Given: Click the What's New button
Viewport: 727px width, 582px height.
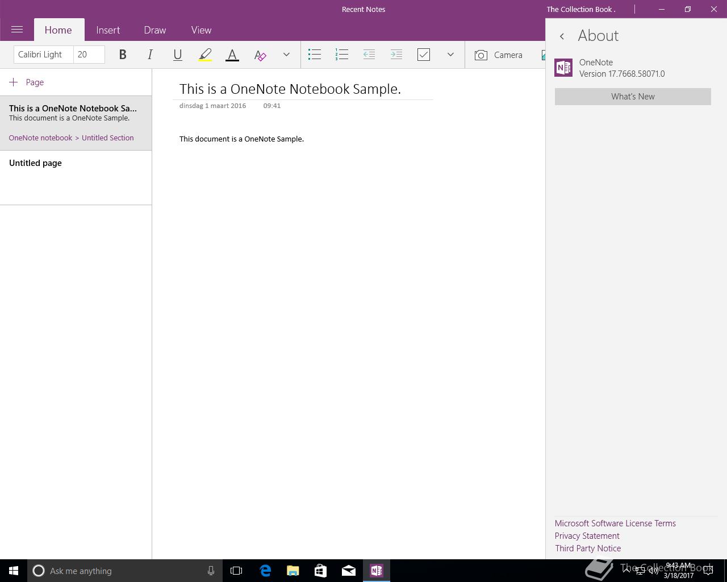Looking at the screenshot, I should (x=633, y=97).
